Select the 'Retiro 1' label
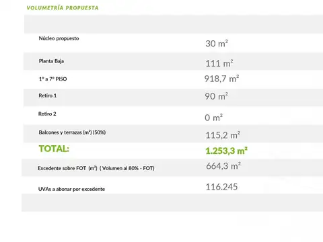Viewport: 323px width, 242px height. point(48,95)
